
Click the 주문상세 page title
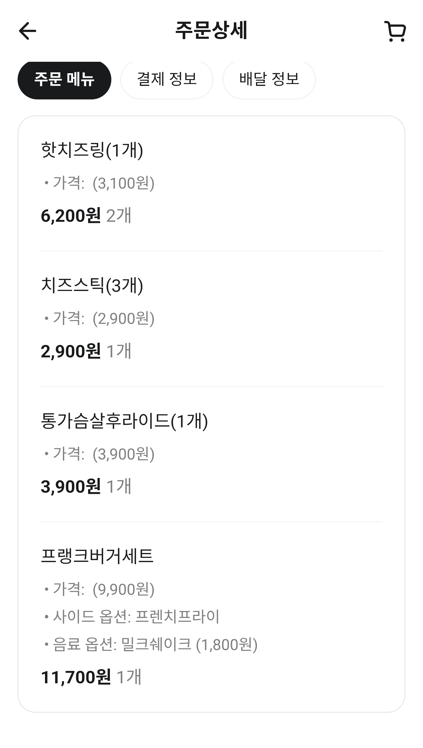coord(211,31)
